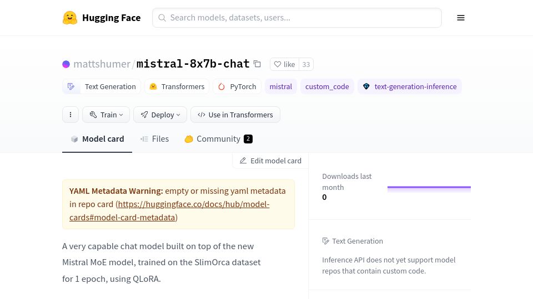This screenshot has width=533, height=299.
Task: Open the three-dot more options button
Action: 71,115
